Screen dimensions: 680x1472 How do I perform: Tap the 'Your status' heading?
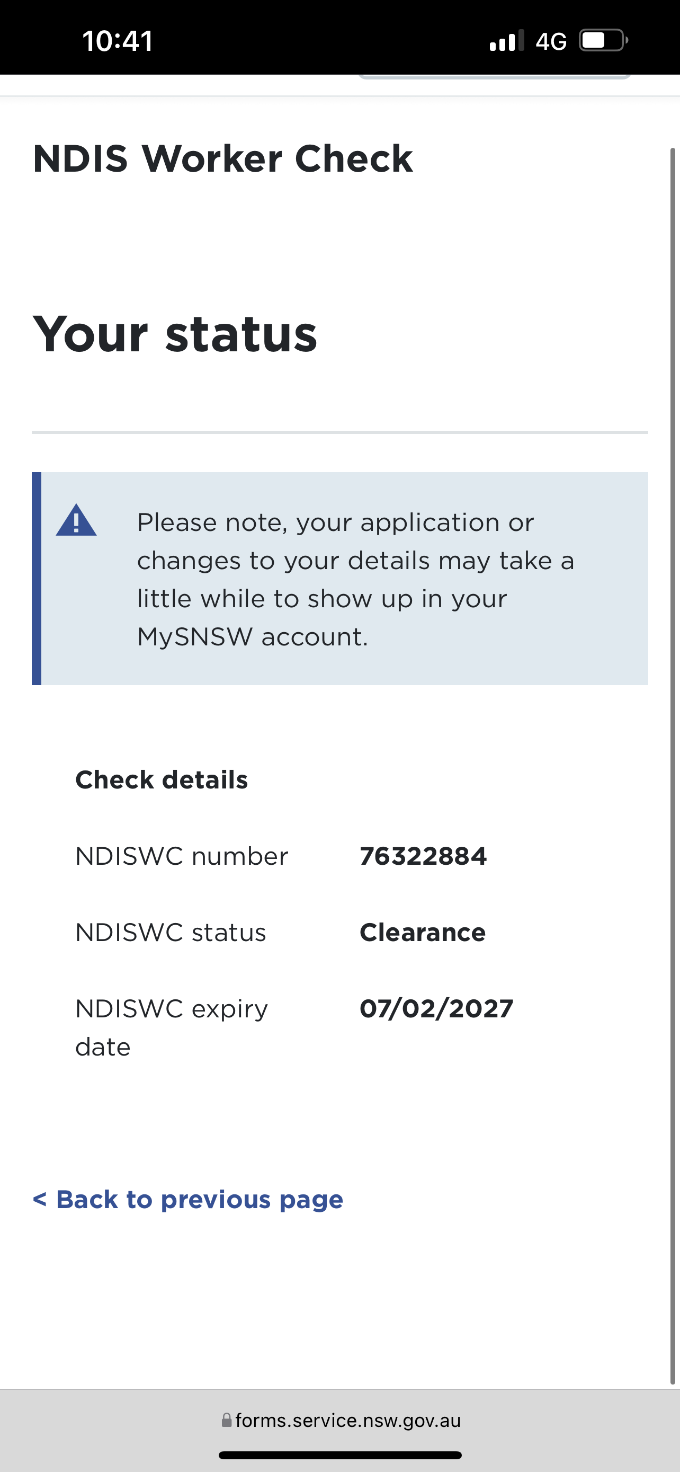(175, 334)
